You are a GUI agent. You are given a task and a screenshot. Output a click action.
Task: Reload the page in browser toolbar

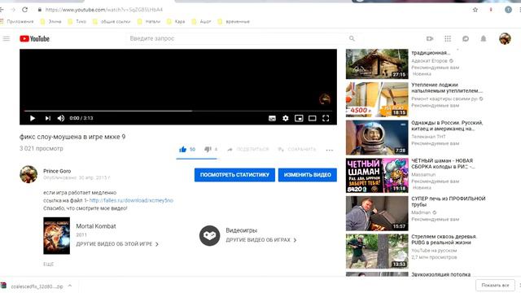click(25, 10)
